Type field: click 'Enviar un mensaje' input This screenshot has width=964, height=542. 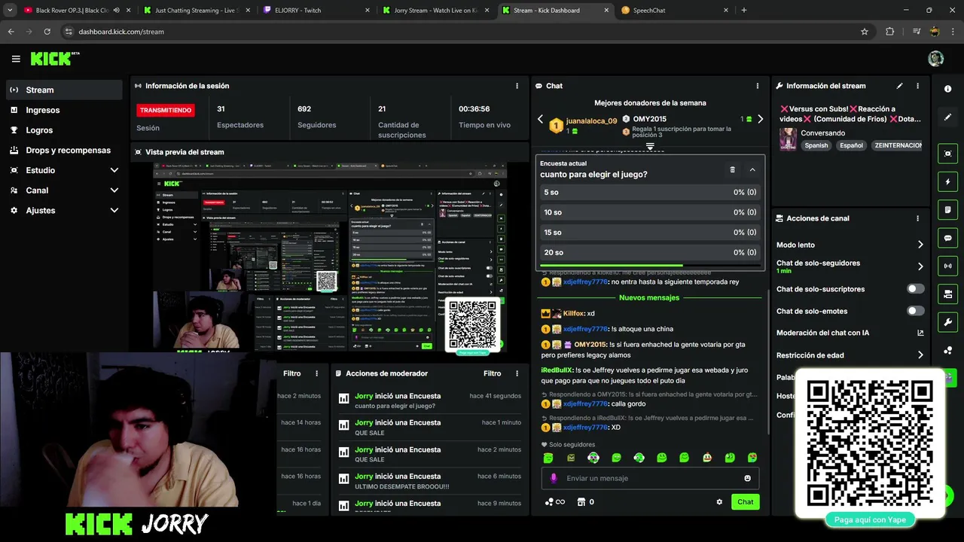650,478
